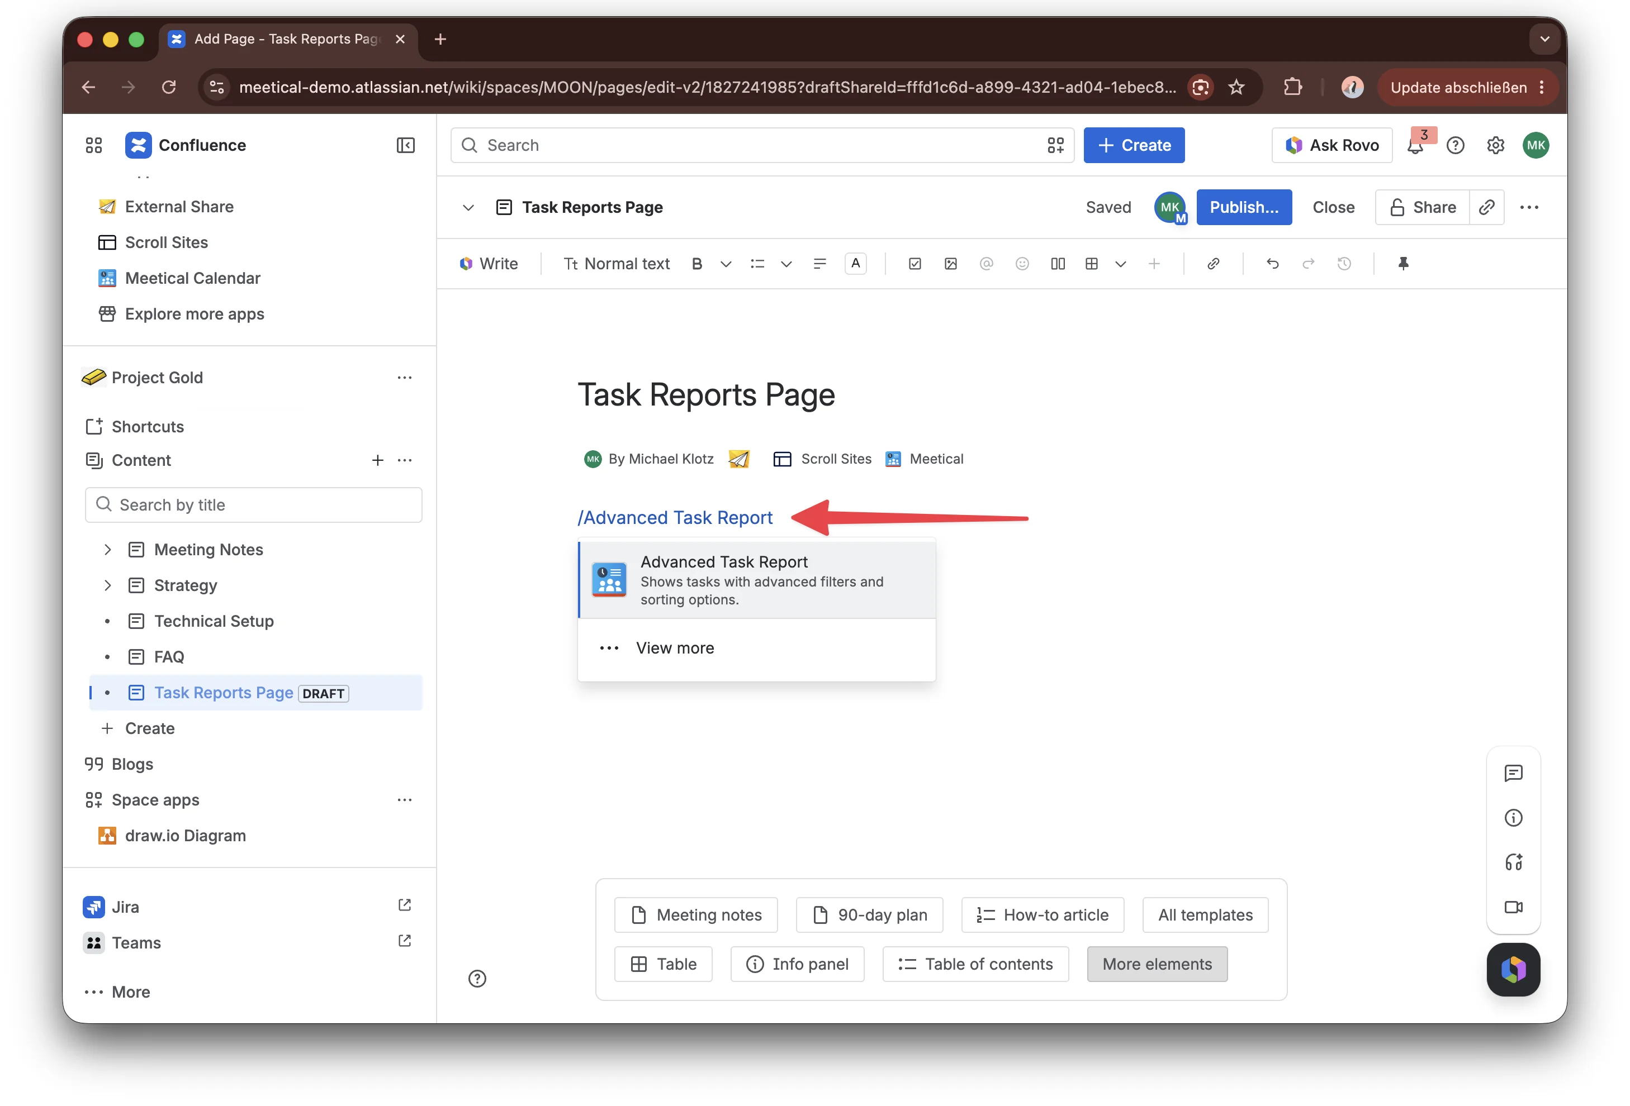This screenshot has width=1630, height=1106.
Task: Open the page info details icon
Action: point(1513,818)
